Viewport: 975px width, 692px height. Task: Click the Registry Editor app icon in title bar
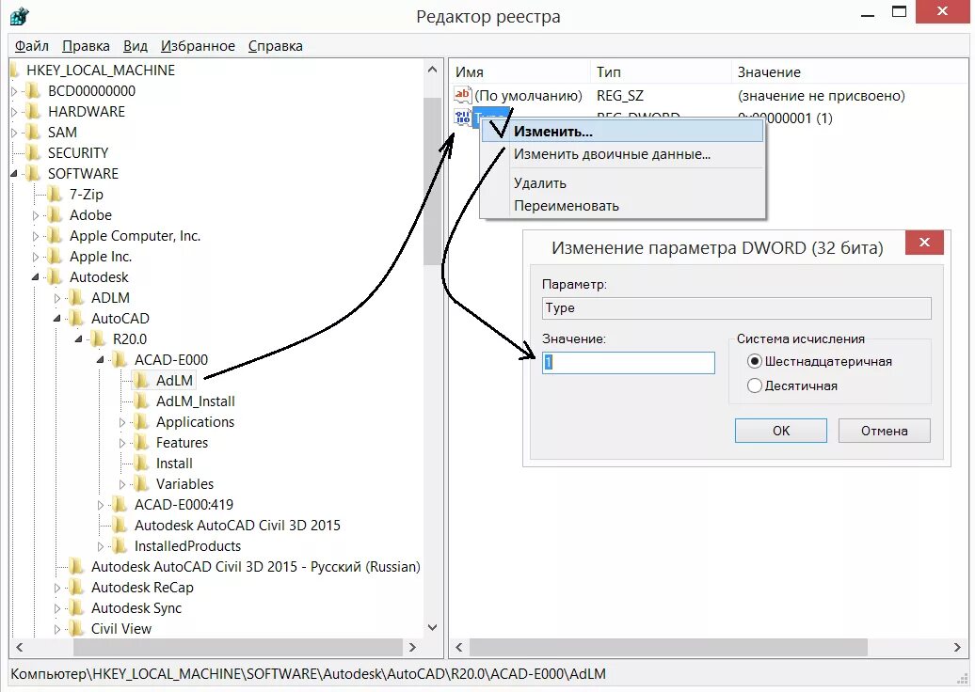pyautogui.click(x=19, y=16)
